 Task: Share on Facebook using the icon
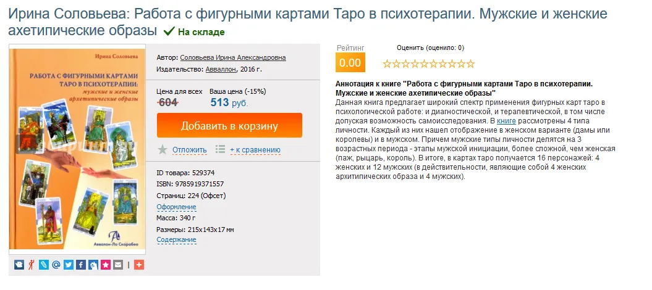point(80,265)
